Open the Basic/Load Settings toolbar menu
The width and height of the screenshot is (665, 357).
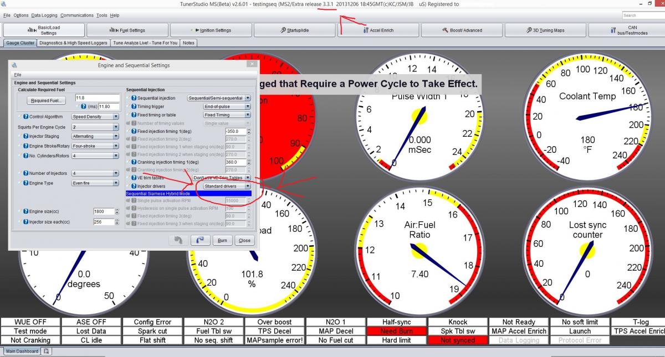(x=44, y=30)
